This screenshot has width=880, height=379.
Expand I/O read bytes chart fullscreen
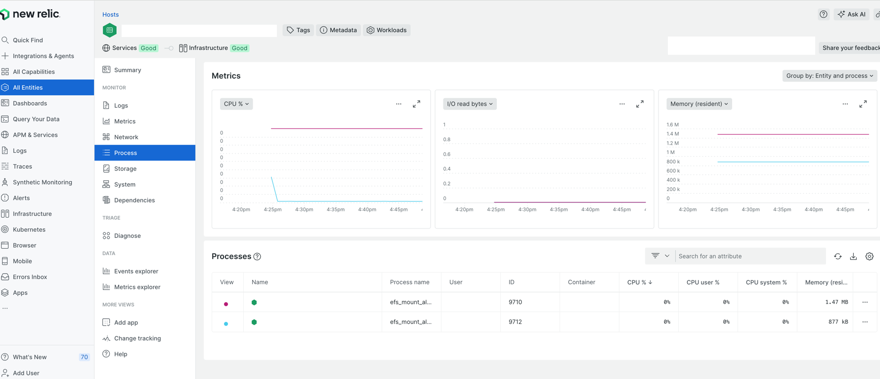coord(640,104)
